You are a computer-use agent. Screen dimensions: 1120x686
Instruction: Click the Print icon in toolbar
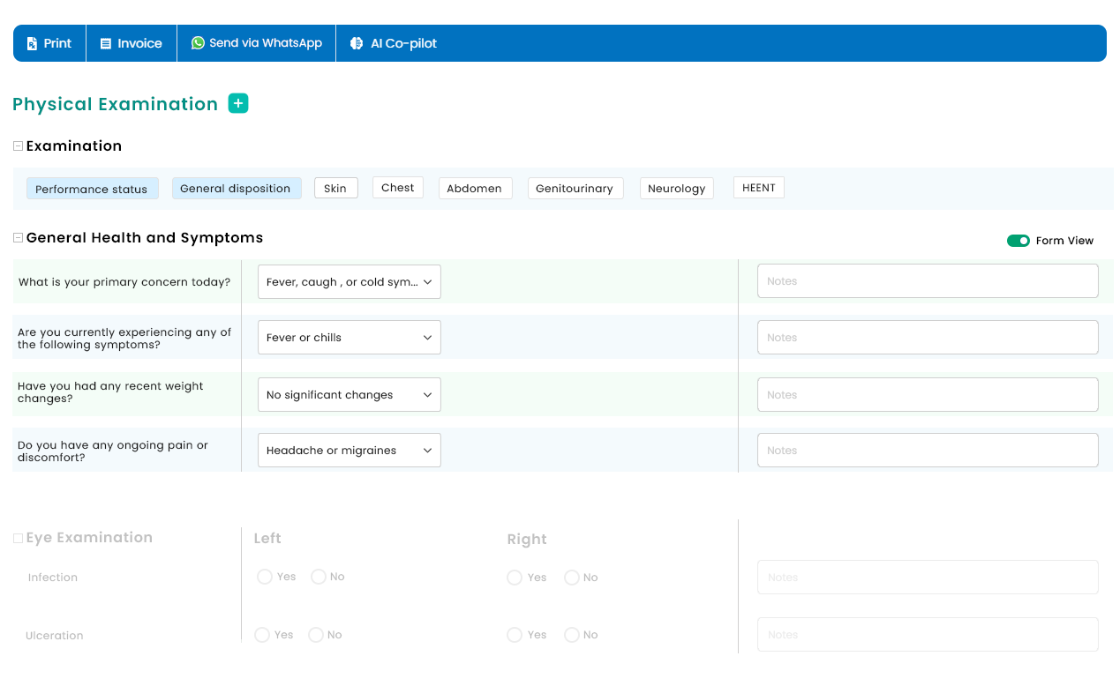[33, 43]
